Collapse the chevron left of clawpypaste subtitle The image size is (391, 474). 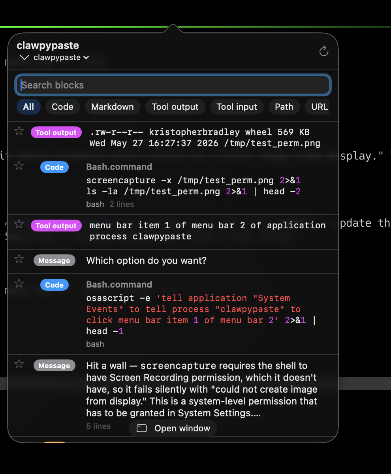[x=24, y=58]
